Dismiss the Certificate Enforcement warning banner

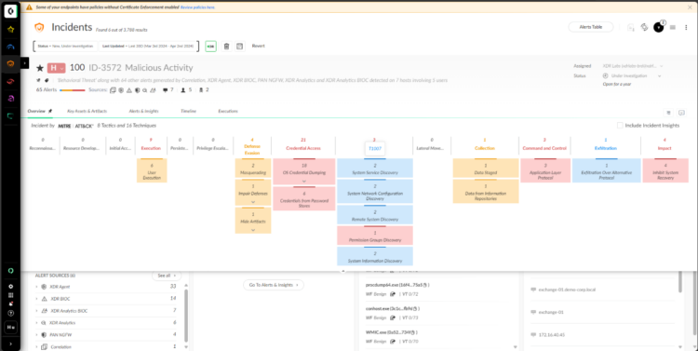pos(690,7)
